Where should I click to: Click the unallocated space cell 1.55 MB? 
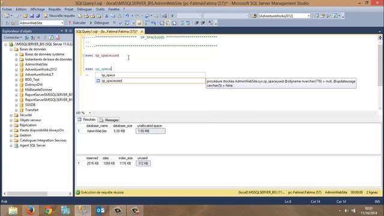click(151, 131)
